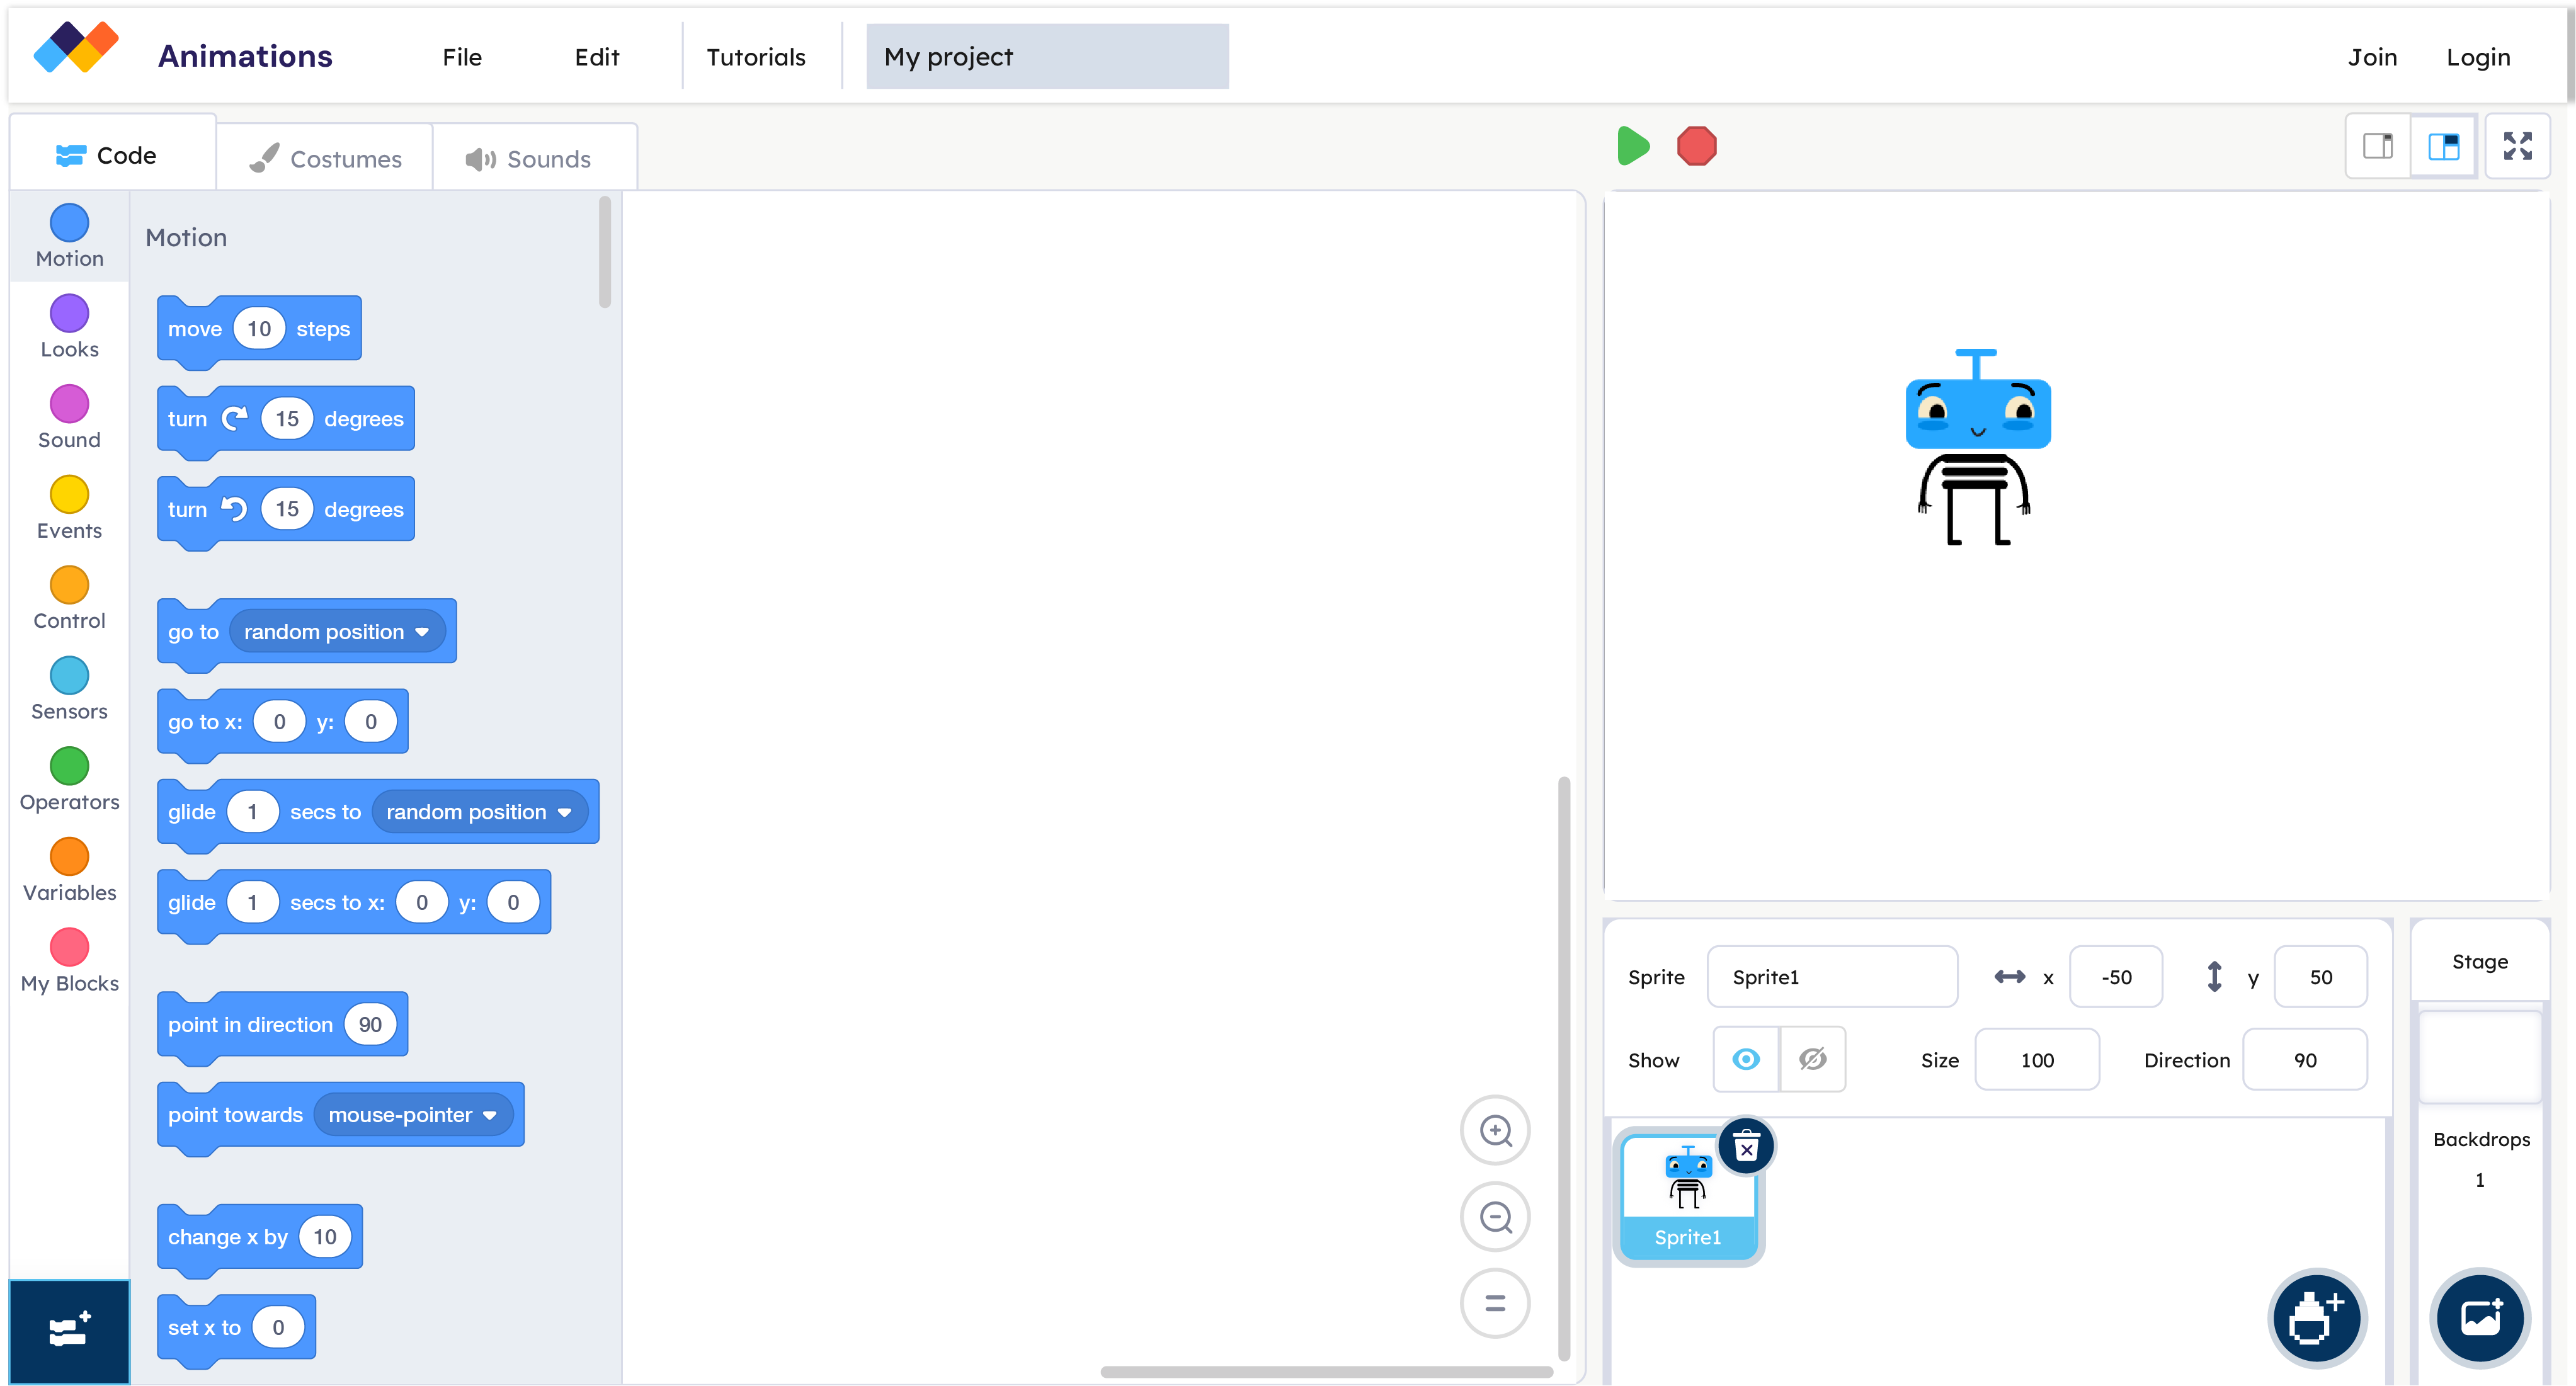Screen dimensions: 2576x1386
Task: Reset workspace zoom with equals icon
Action: 1495,1303
